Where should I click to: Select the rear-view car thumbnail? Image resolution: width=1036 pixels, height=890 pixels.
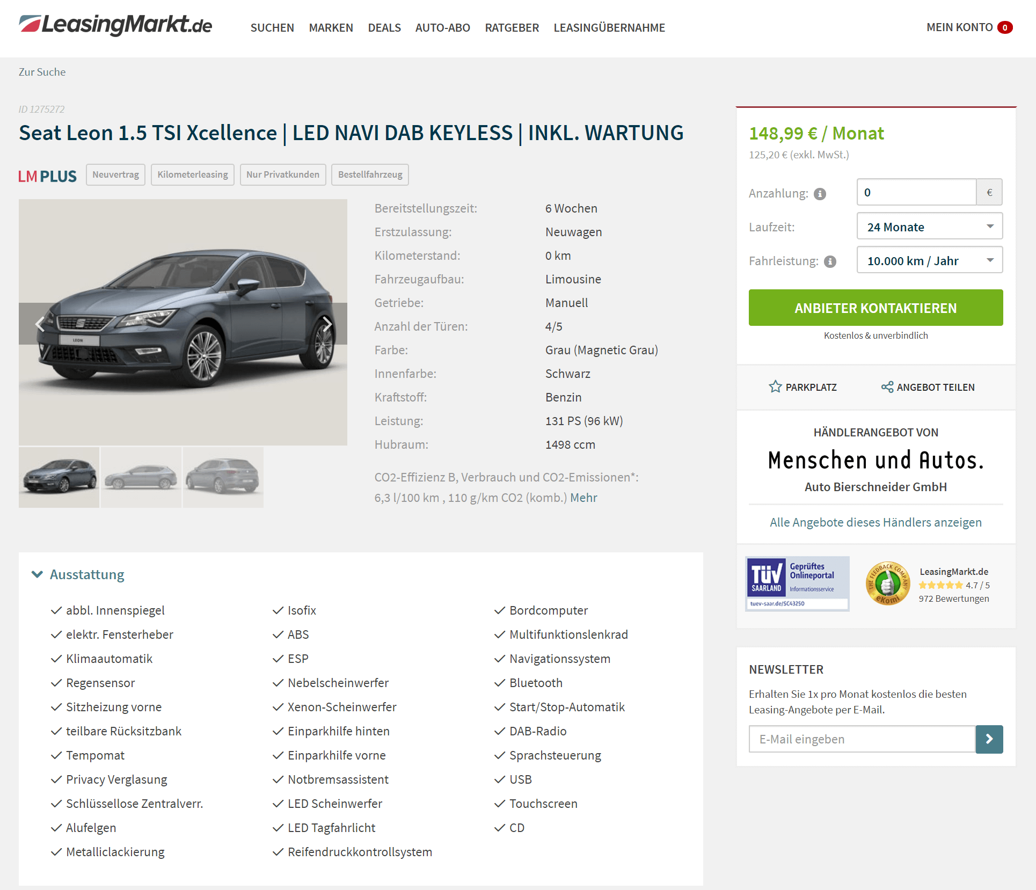223,477
